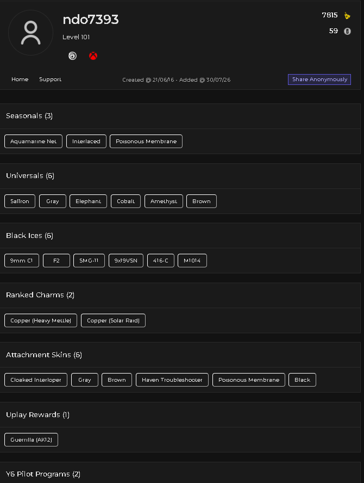
Task: Select the Guerrilla (AK12) Uplay reward
Action: click(x=31, y=439)
